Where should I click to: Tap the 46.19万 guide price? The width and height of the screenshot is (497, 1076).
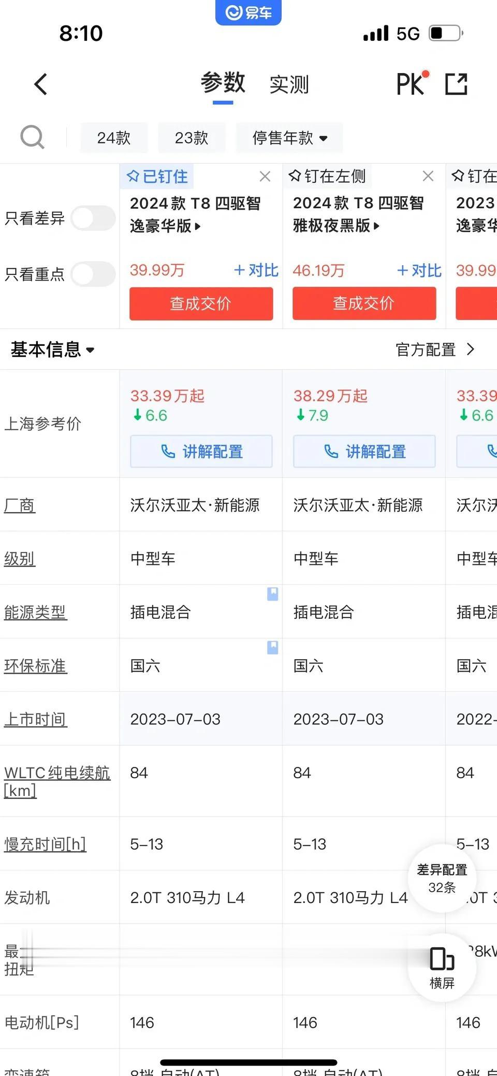[x=318, y=270]
